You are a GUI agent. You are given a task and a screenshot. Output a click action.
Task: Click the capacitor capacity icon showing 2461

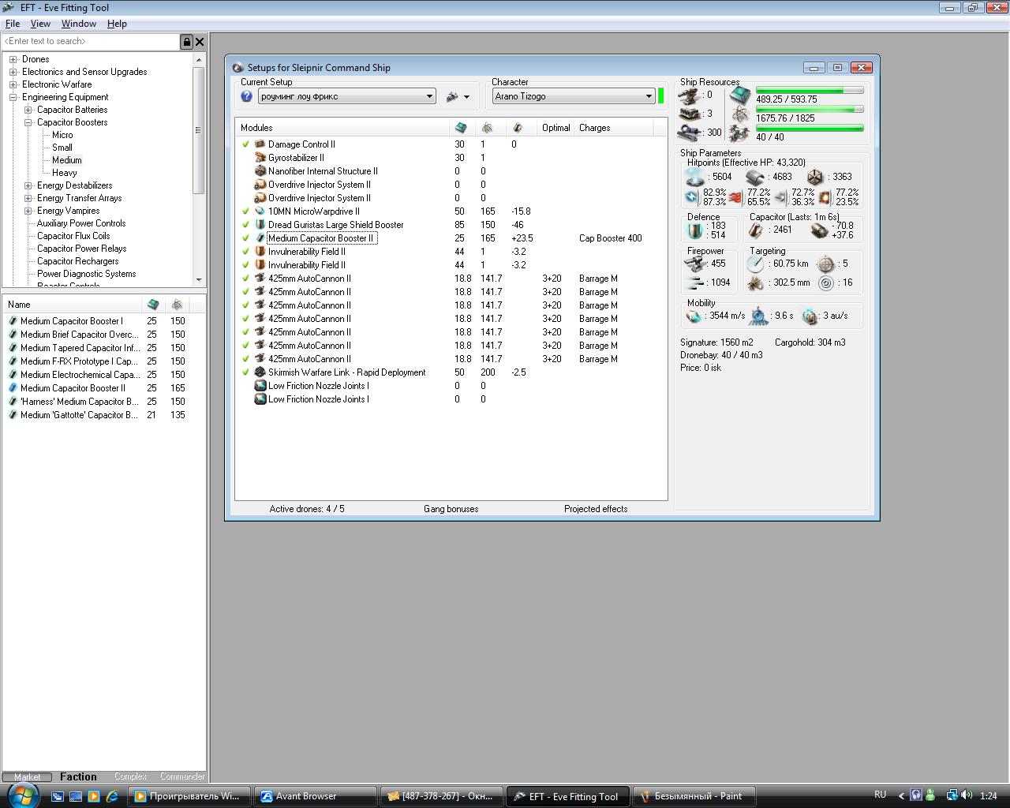(x=757, y=230)
